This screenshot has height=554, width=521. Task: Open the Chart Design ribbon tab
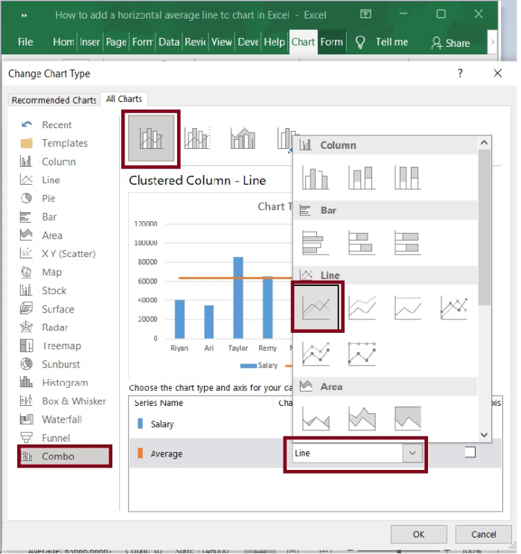[303, 42]
